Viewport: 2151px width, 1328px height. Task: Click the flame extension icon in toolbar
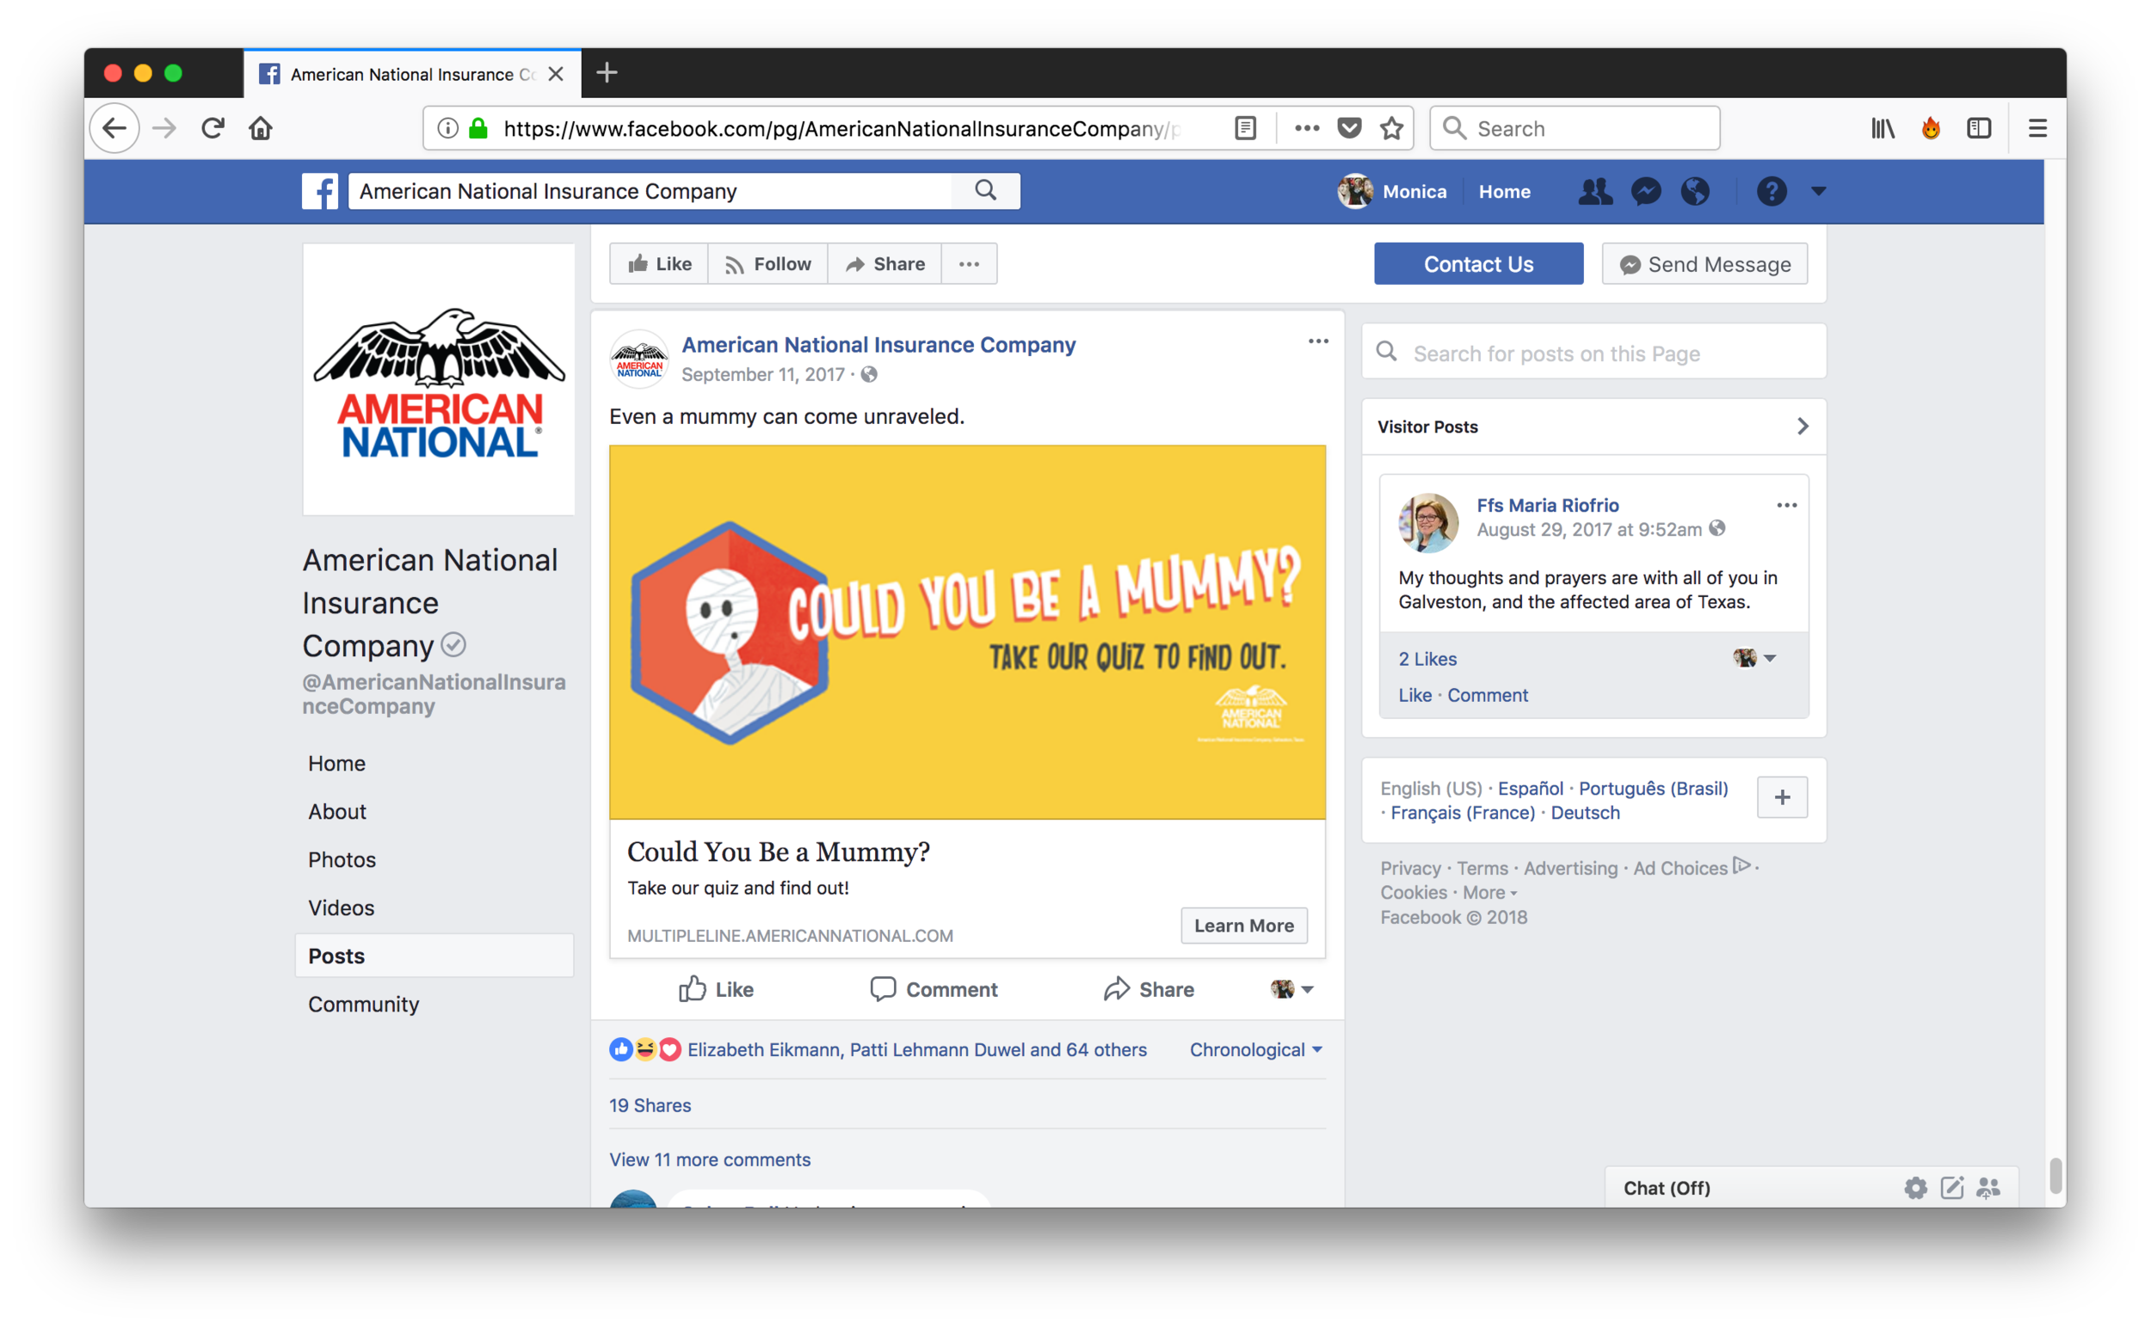click(x=1931, y=128)
